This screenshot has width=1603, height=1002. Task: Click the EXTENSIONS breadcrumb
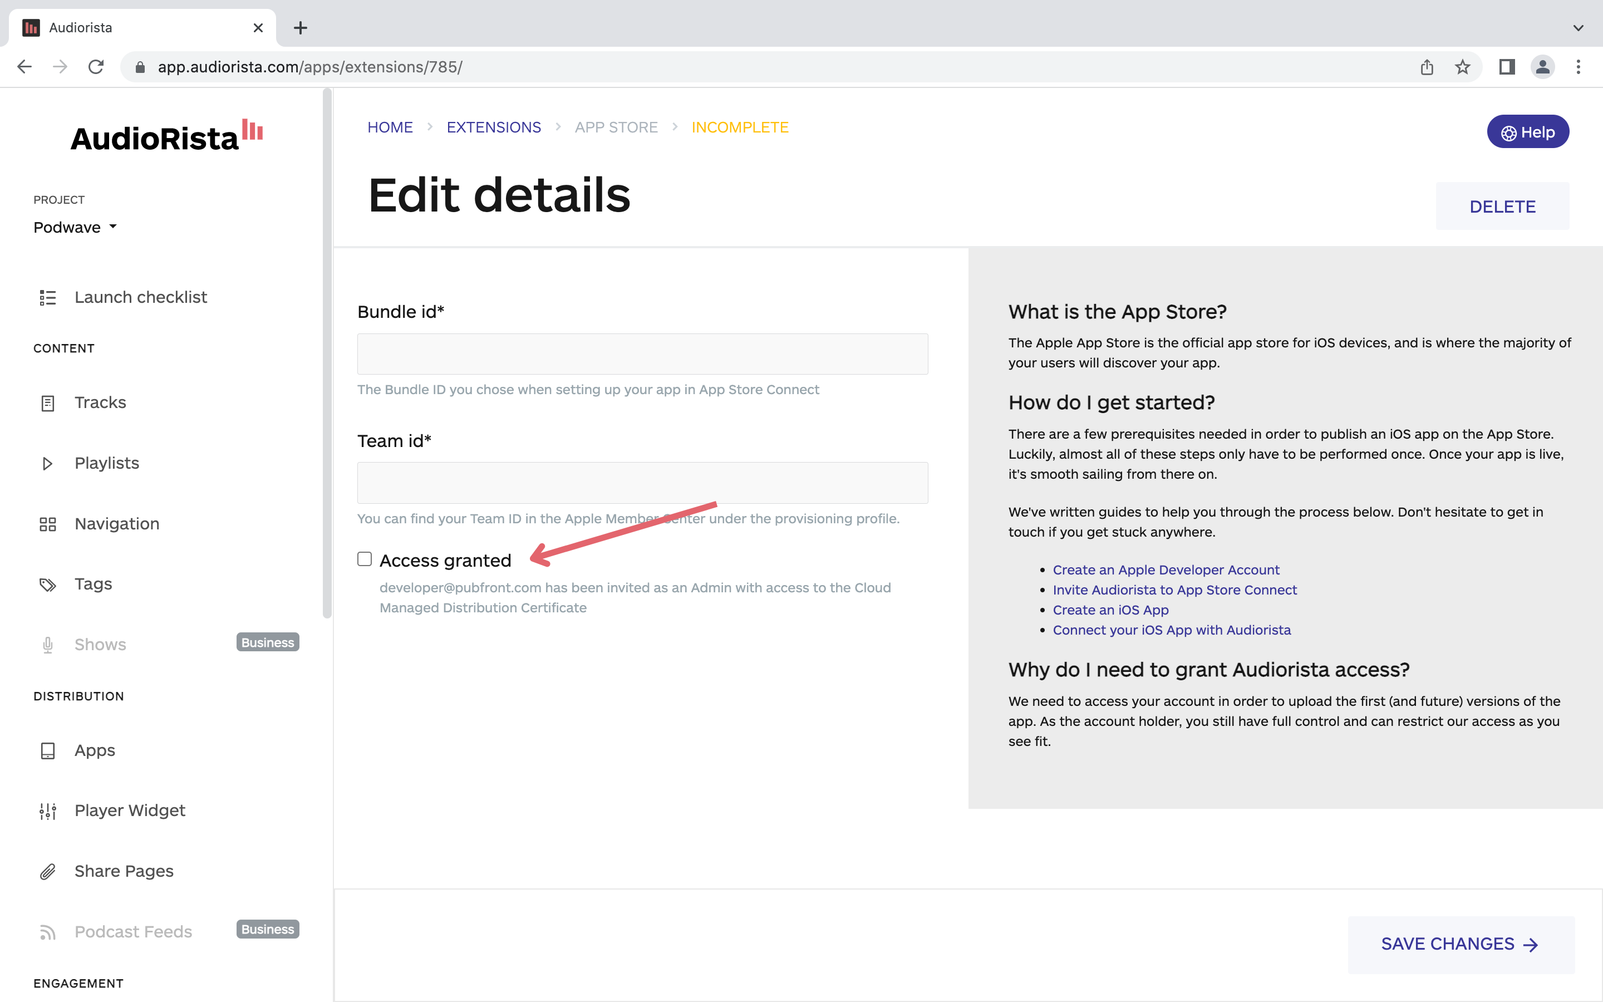494,127
